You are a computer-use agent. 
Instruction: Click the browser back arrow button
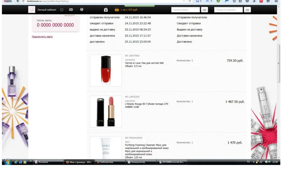pos(18,1)
